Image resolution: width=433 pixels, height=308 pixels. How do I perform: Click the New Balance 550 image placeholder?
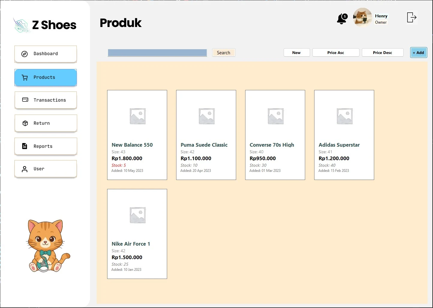pos(138,116)
